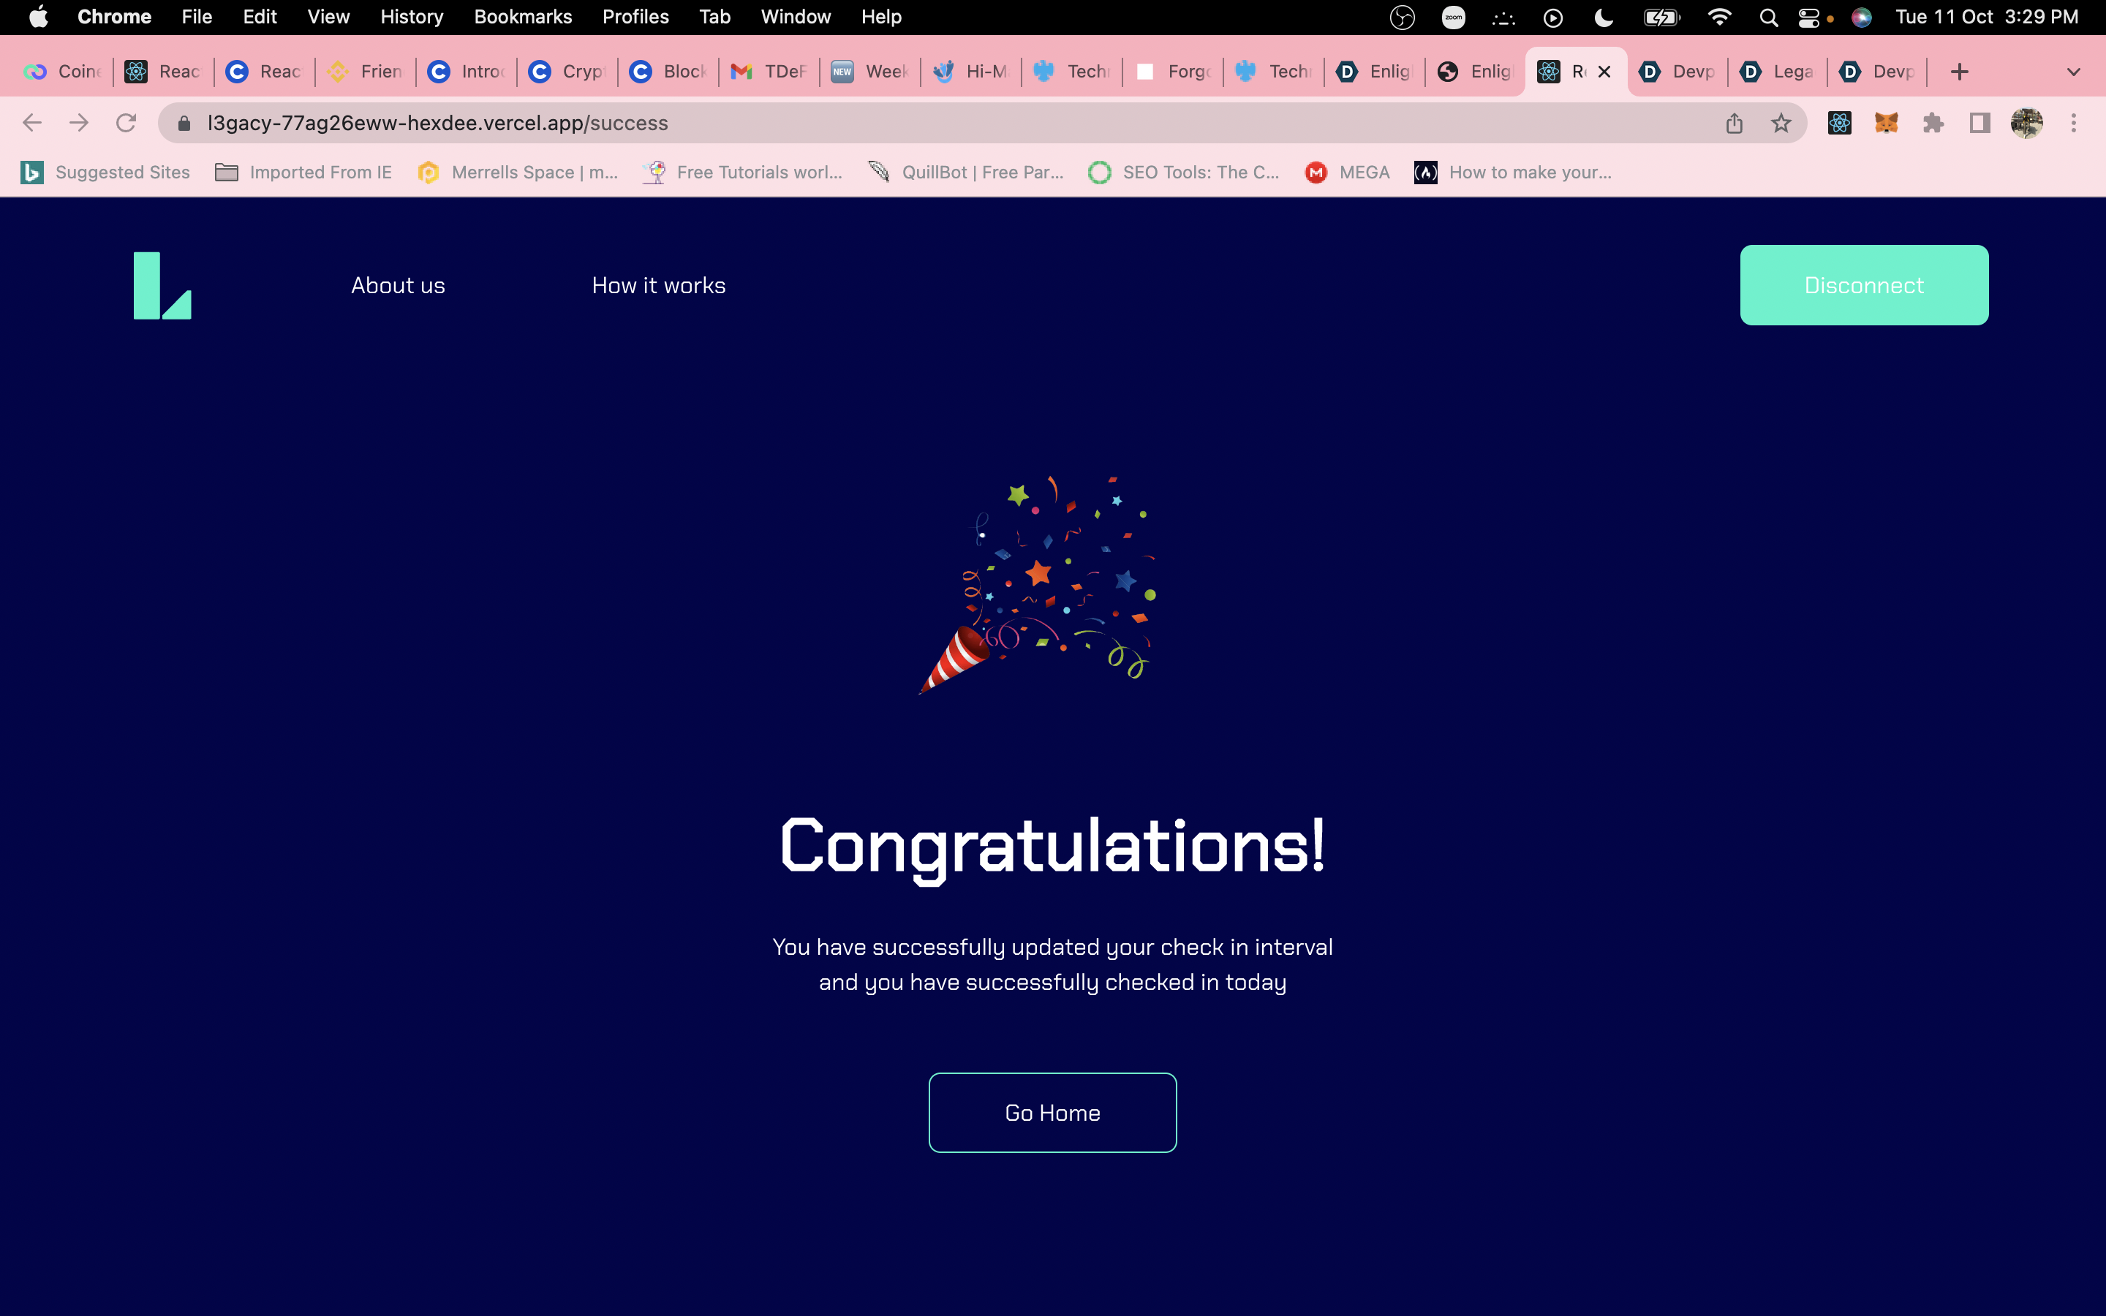Toggle Do Not Disturb moon icon

coord(1603,18)
